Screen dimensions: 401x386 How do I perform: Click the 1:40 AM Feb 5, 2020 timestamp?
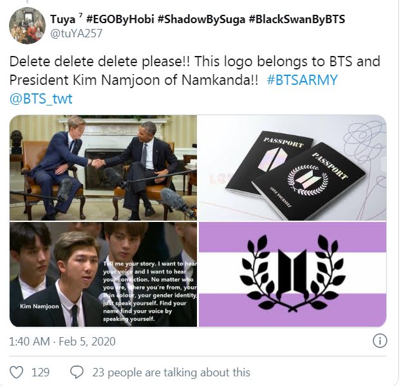tap(62, 341)
